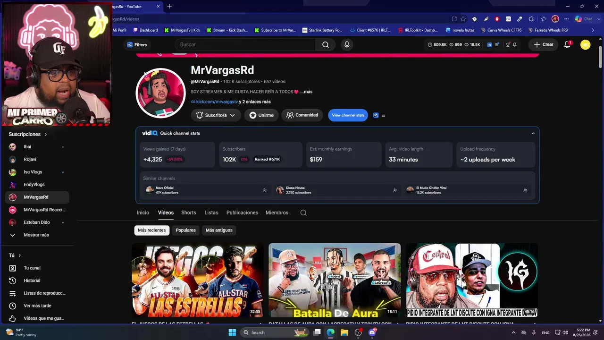This screenshot has height=340, width=604.
Task: Expand the Tú section header
Action: [x=15, y=255]
